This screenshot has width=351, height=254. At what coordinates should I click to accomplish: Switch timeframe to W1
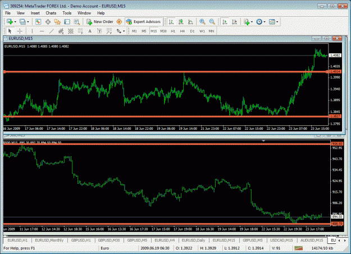click(x=202, y=31)
